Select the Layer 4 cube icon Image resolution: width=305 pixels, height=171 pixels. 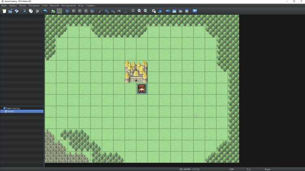click(x=92, y=11)
